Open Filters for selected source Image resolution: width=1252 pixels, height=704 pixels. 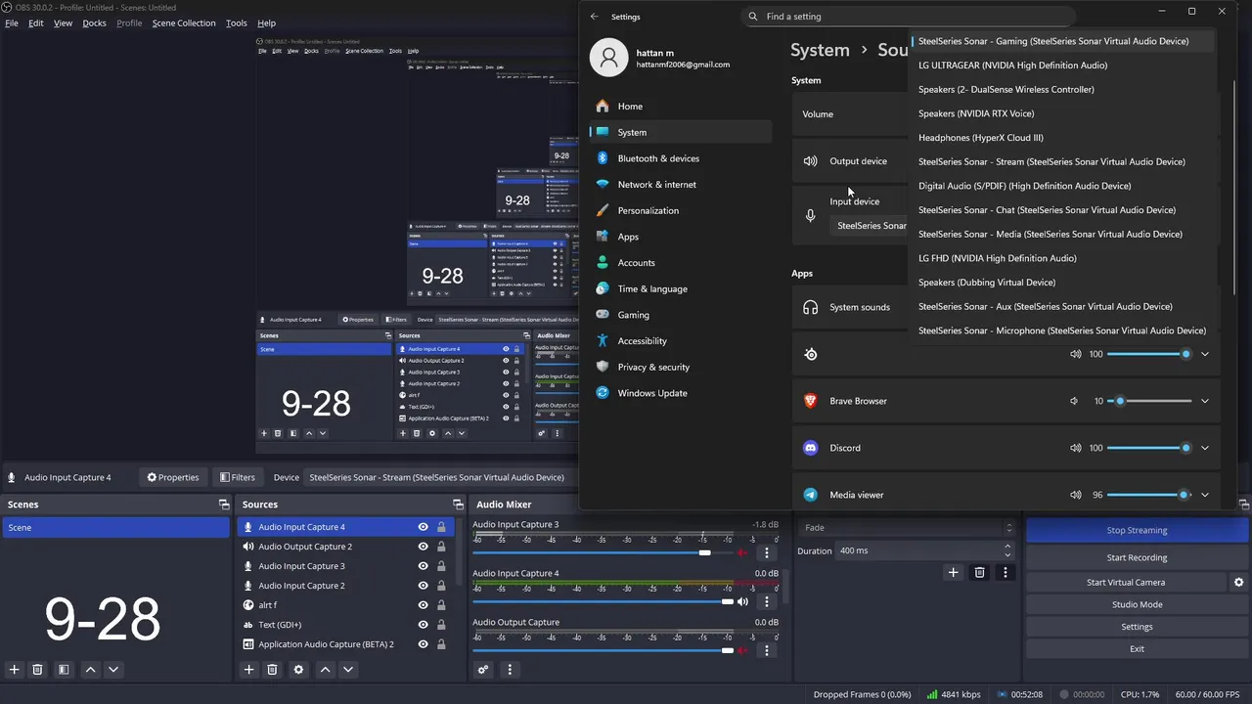click(x=238, y=477)
